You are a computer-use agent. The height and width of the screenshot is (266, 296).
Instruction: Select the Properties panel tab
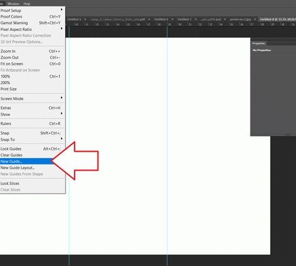[x=259, y=43]
